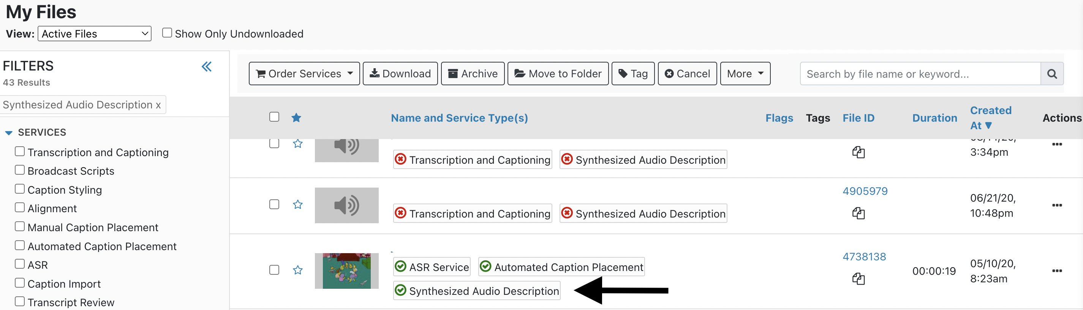Click Transcription and Captioning badge of 3:34pm file

point(473,160)
